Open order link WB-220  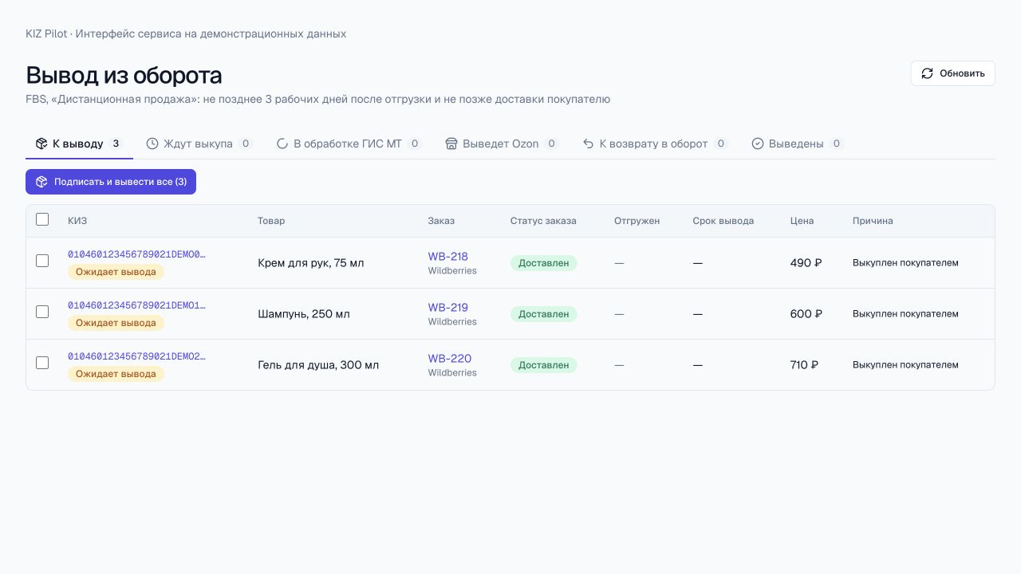click(450, 359)
